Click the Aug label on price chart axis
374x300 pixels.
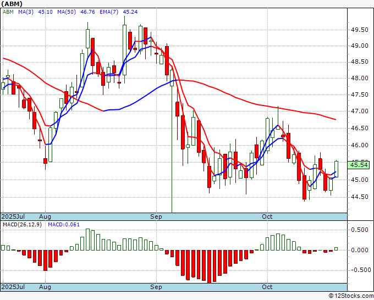(45, 216)
